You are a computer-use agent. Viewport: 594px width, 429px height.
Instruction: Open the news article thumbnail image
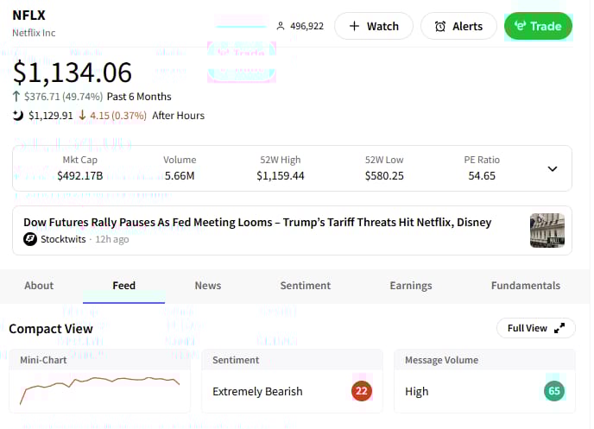click(547, 230)
